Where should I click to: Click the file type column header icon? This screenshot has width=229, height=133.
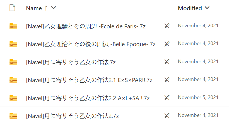coord(12,8)
